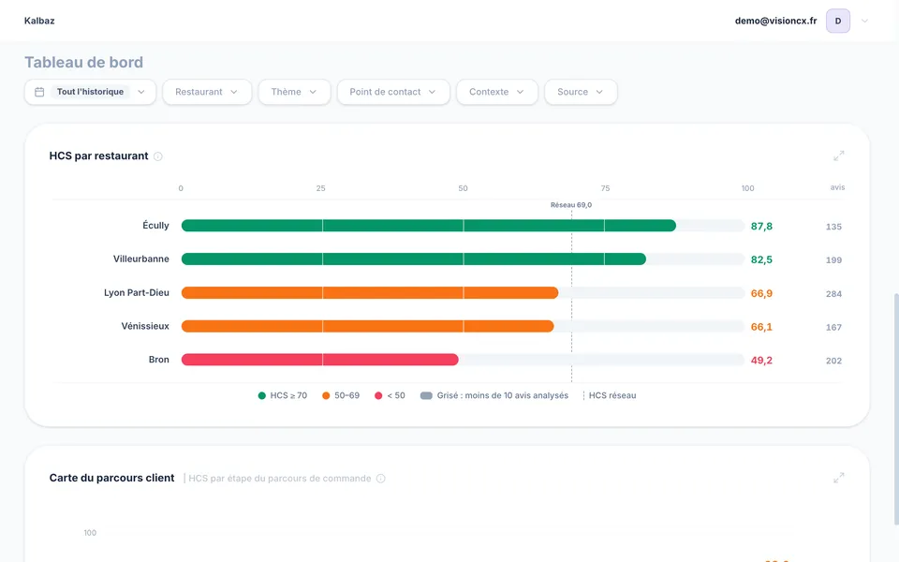Click the Villeurbanne restaurant label

pyautogui.click(x=141, y=259)
